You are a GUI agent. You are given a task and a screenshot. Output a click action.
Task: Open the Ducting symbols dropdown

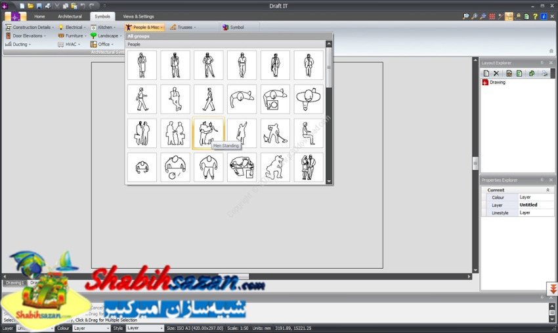click(18, 45)
